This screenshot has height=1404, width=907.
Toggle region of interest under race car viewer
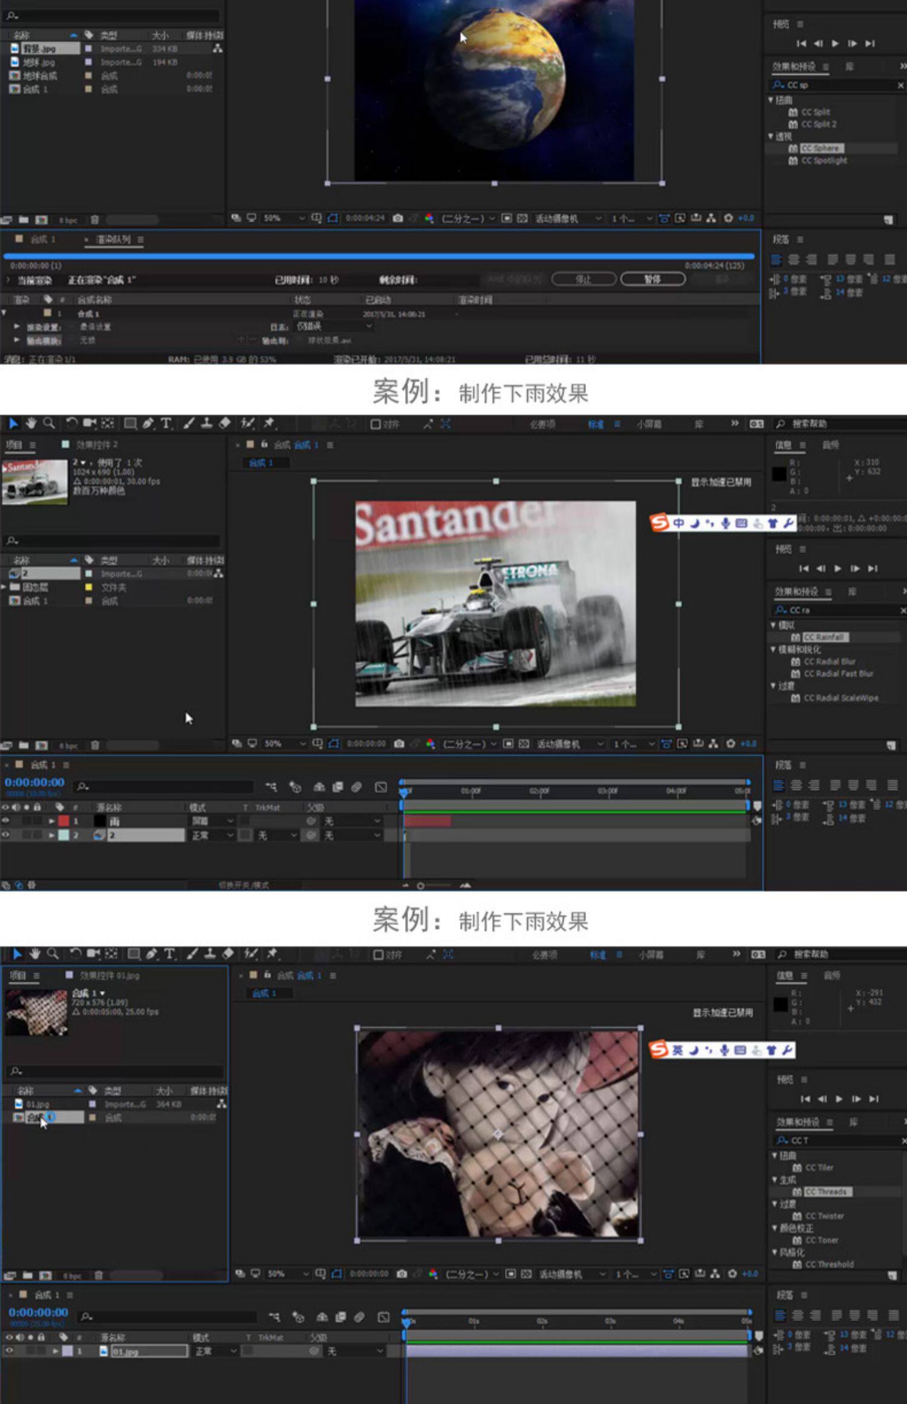(x=507, y=744)
